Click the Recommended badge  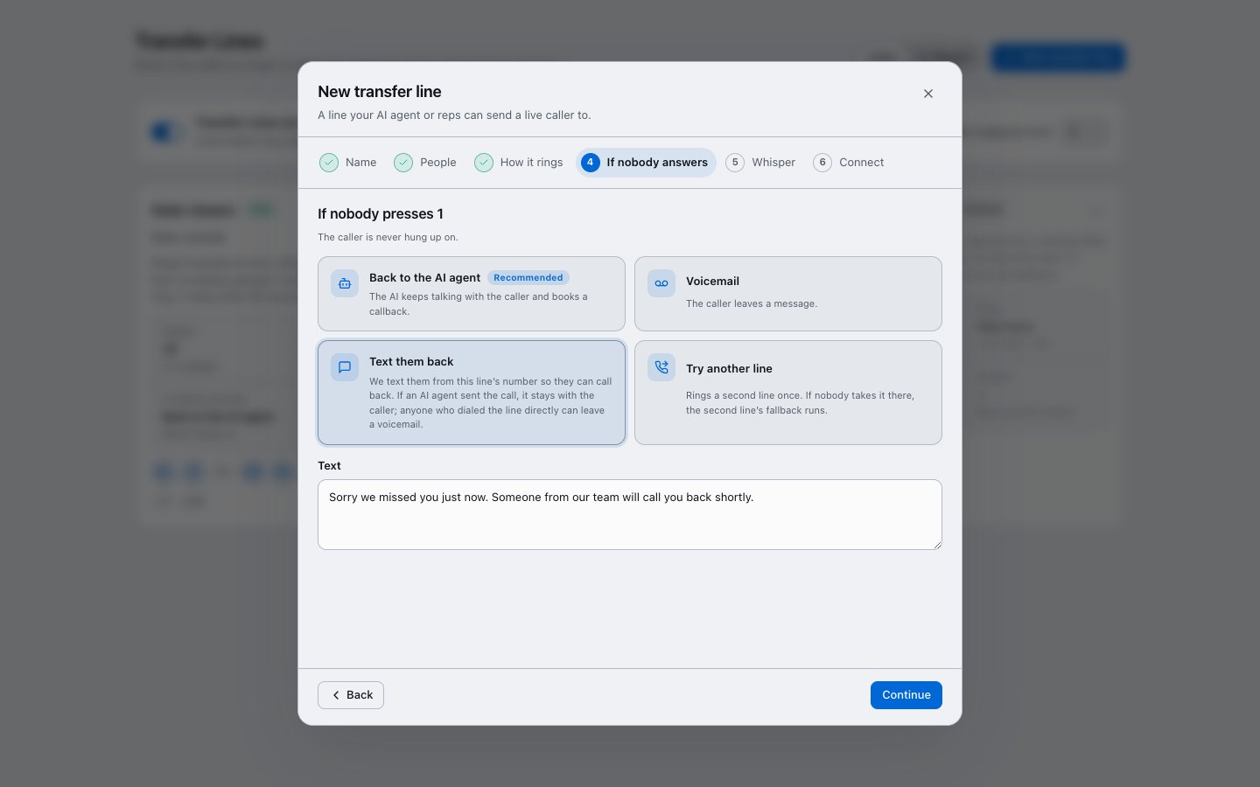(x=528, y=278)
